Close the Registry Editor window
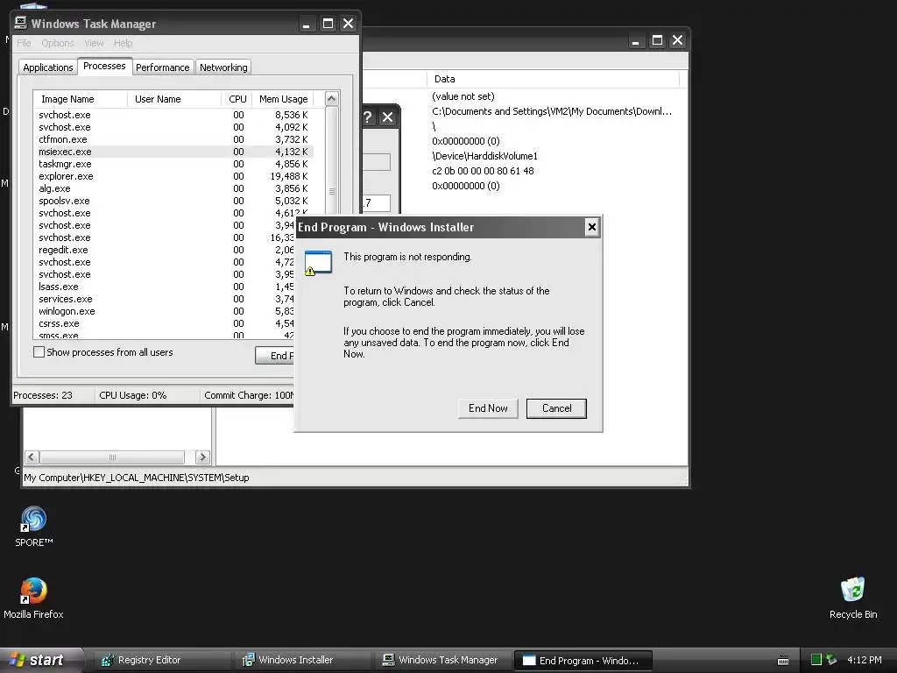The height and width of the screenshot is (673, 897). [677, 40]
